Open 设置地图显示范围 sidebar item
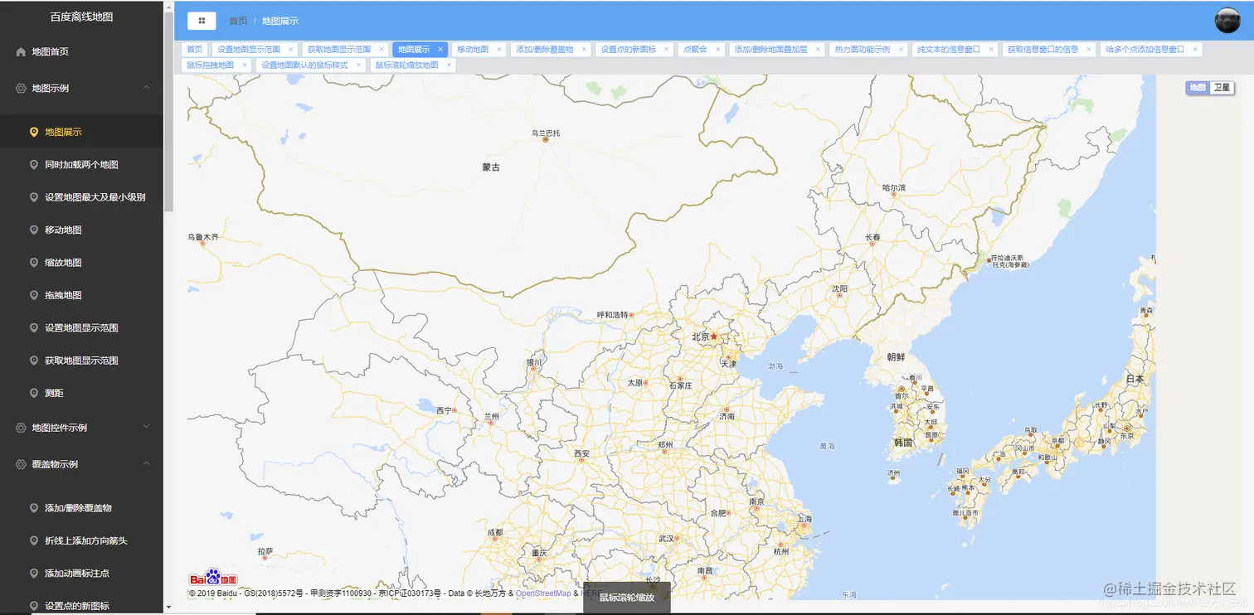Screen dimensions: 1254x615 coord(81,327)
